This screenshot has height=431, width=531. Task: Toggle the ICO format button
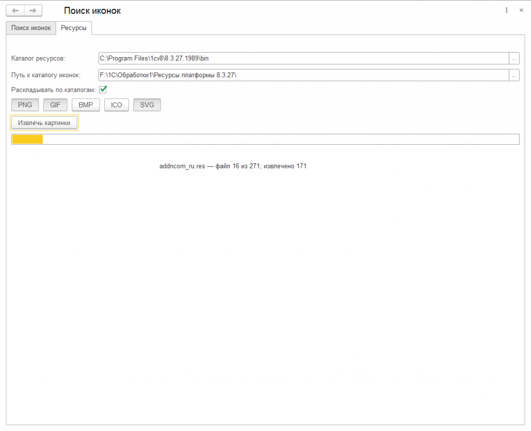click(x=117, y=105)
